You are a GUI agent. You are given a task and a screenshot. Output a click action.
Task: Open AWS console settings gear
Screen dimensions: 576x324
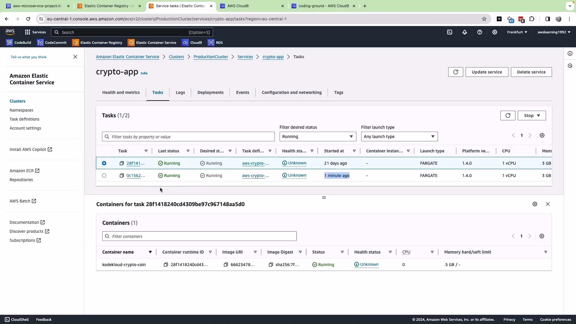(x=495, y=32)
